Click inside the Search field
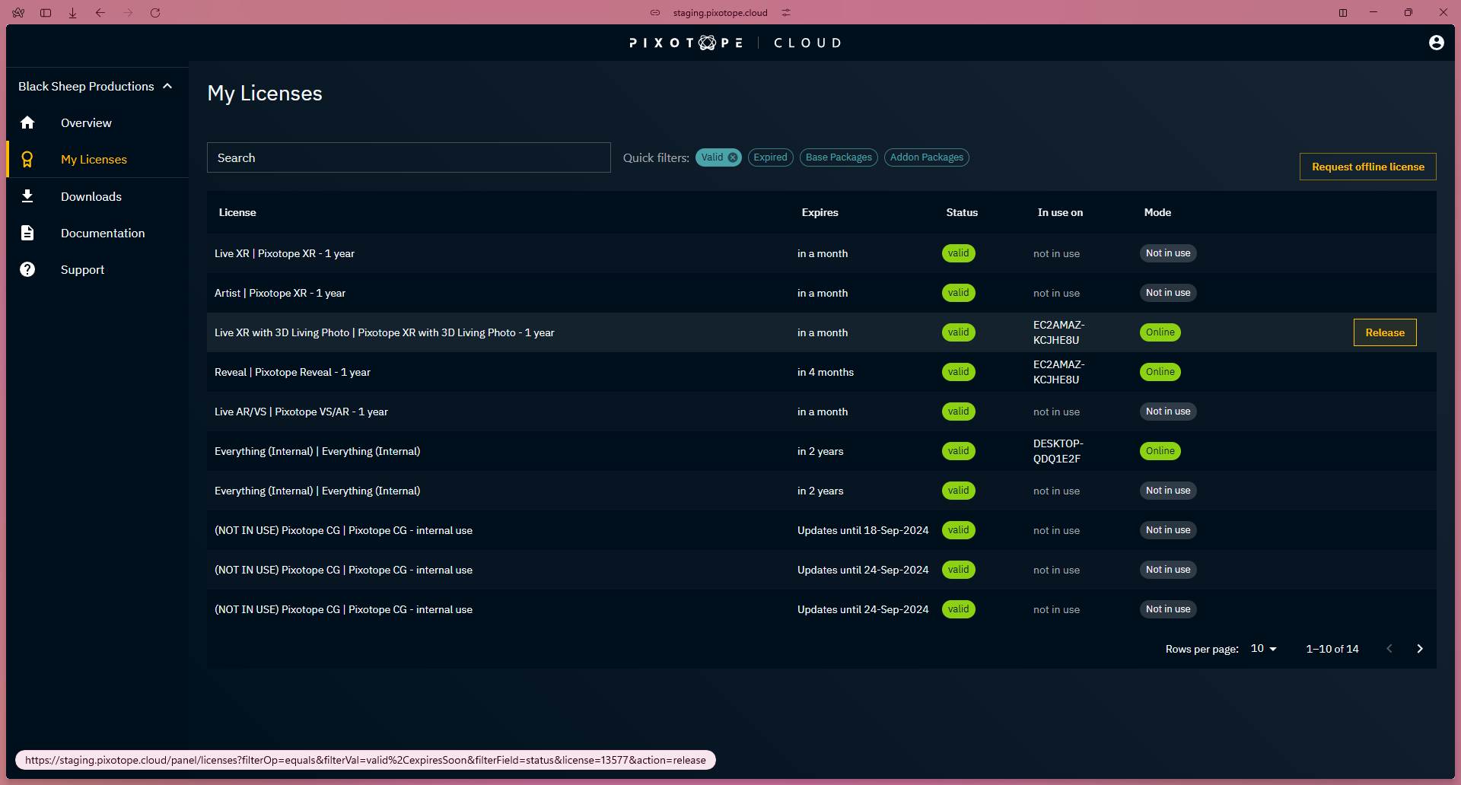 (x=409, y=157)
